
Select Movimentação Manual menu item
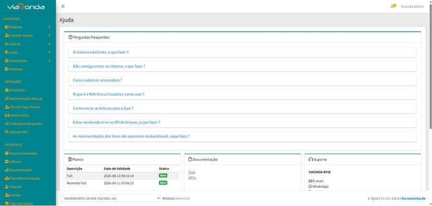click(x=25, y=98)
